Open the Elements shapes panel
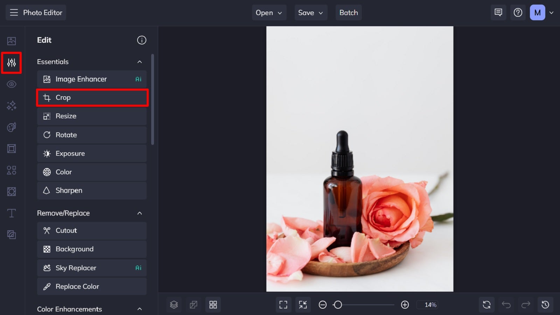 click(x=12, y=170)
